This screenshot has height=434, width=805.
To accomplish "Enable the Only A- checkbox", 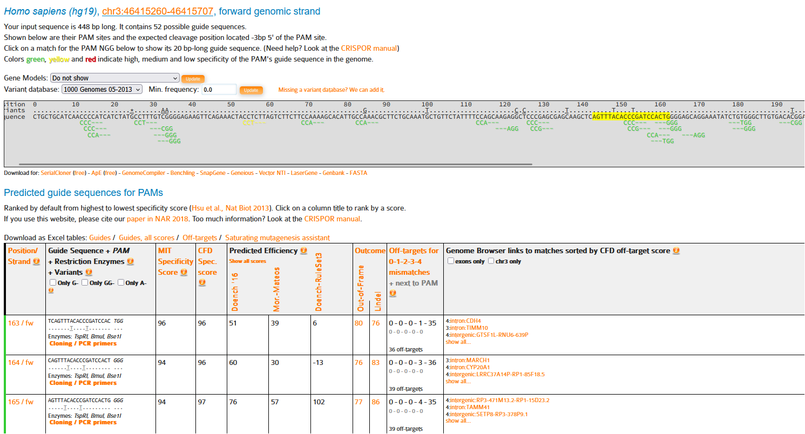I will coord(121,282).
